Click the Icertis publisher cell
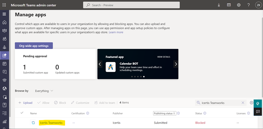 click(117, 123)
